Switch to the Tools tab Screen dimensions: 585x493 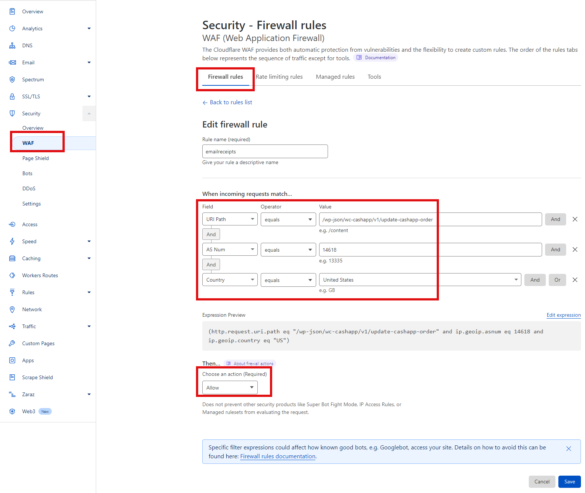click(x=374, y=77)
